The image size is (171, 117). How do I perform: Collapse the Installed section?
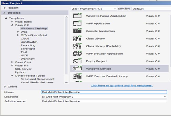[x=4, y=13]
